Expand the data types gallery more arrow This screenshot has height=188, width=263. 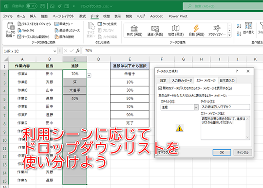[x=229, y=35]
